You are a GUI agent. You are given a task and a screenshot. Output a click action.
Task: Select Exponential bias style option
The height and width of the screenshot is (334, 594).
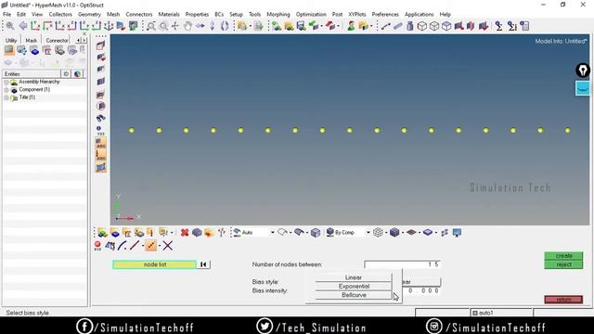coord(353,287)
